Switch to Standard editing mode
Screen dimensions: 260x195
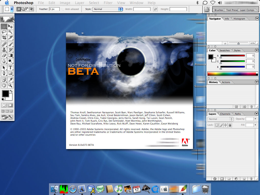(4, 105)
